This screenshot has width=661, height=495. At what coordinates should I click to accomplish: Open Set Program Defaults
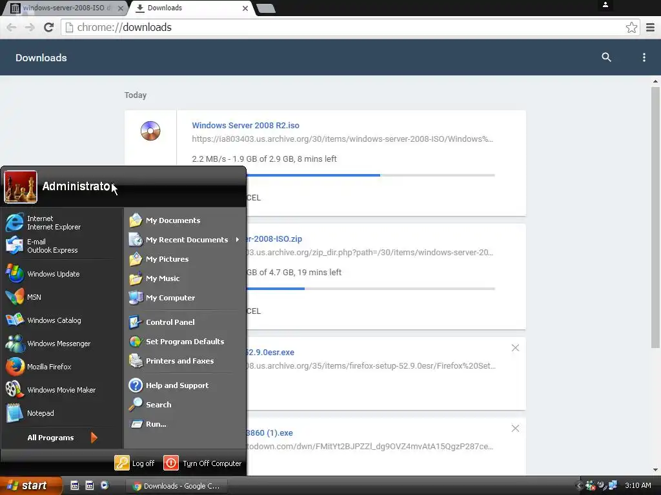tap(185, 342)
